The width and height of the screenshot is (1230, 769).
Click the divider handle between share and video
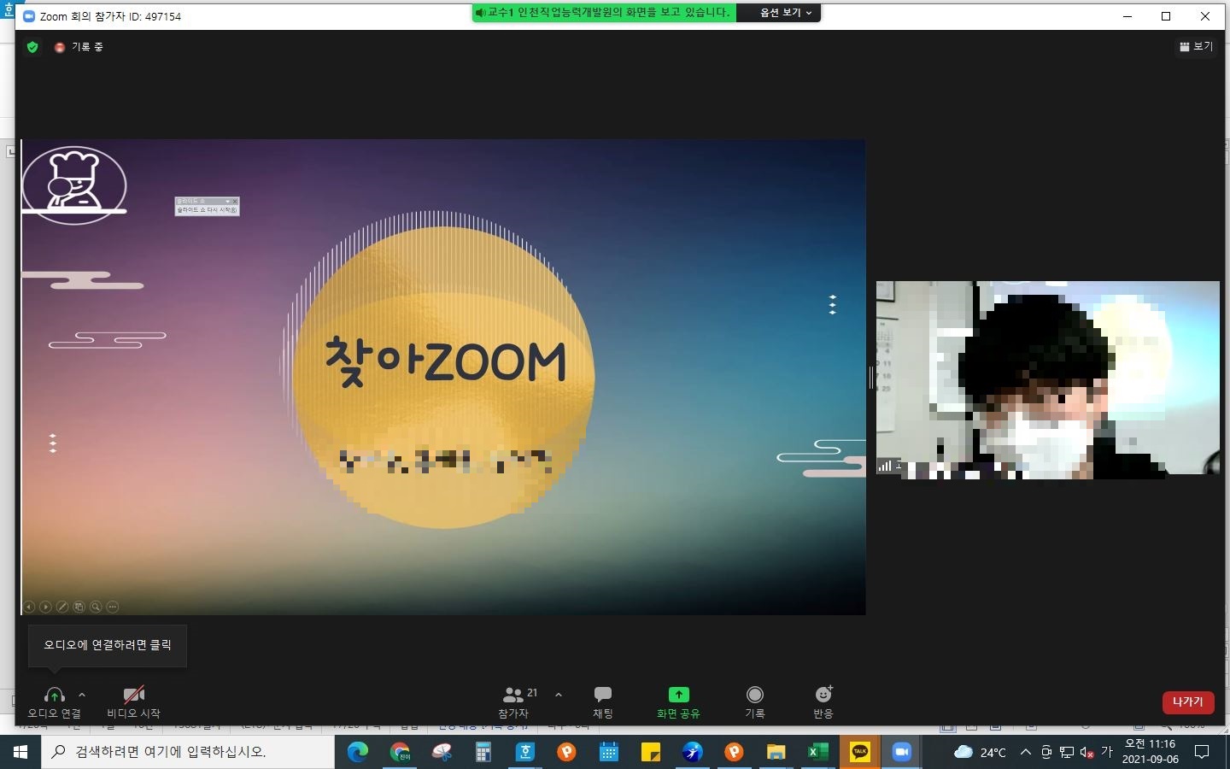(870, 378)
